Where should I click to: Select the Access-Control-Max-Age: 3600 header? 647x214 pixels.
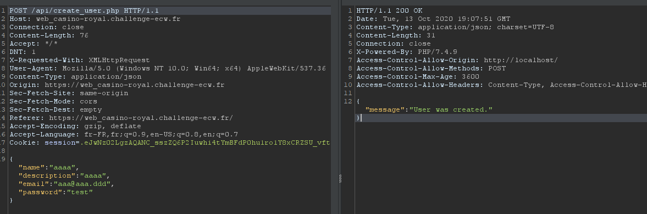pos(418,77)
